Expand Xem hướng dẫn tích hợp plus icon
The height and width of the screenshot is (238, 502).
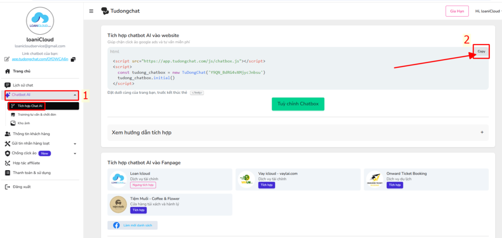pyautogui.click(x=482, y=132)
